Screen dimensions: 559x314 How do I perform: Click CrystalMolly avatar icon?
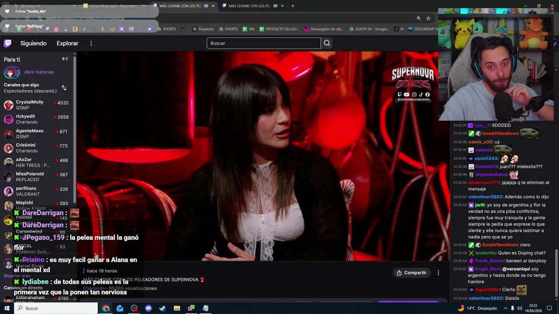(x=9, y=105)
